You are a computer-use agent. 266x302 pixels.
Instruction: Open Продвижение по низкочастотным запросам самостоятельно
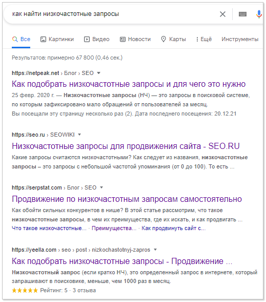click(127, 199)
